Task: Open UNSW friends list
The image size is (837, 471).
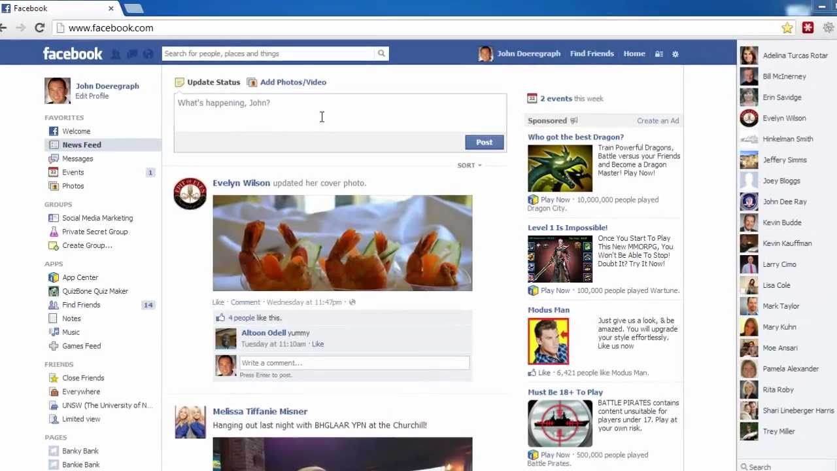Action: pyautogui.click(x=107, y=406)
